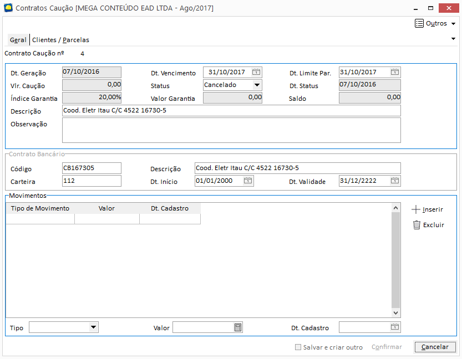This screenshot has height=359, width=462.
Task: Open calendar picker for Dt. Limite Par.
Action: coord(395,72)
